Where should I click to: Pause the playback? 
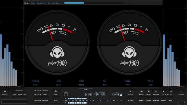149,91
